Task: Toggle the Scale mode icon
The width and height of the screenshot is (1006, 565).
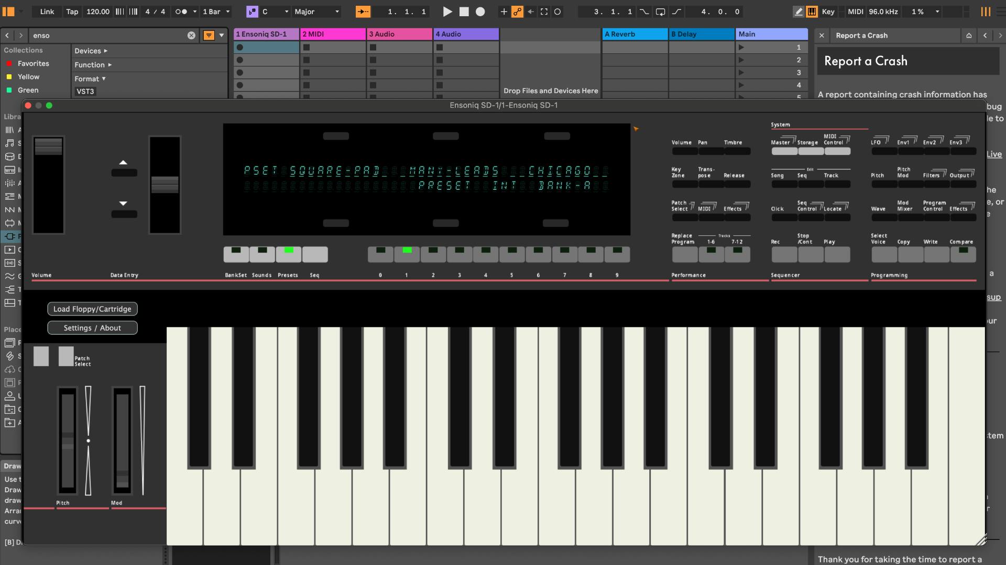Action: [x=253, y=12]
